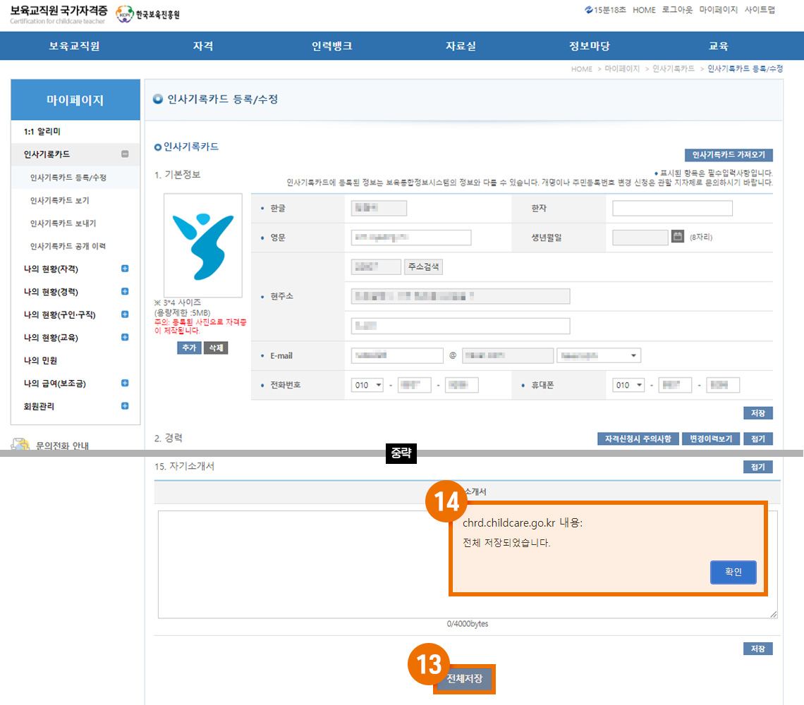Expand 나의 현황(경력) menu

click(x=125, y=292)
